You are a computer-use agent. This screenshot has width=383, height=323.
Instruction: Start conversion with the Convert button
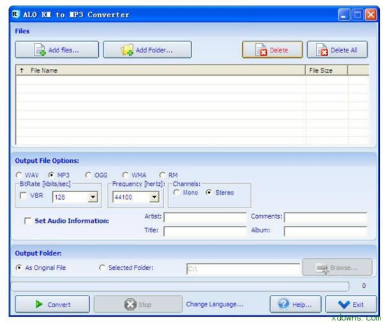(52, 304)
